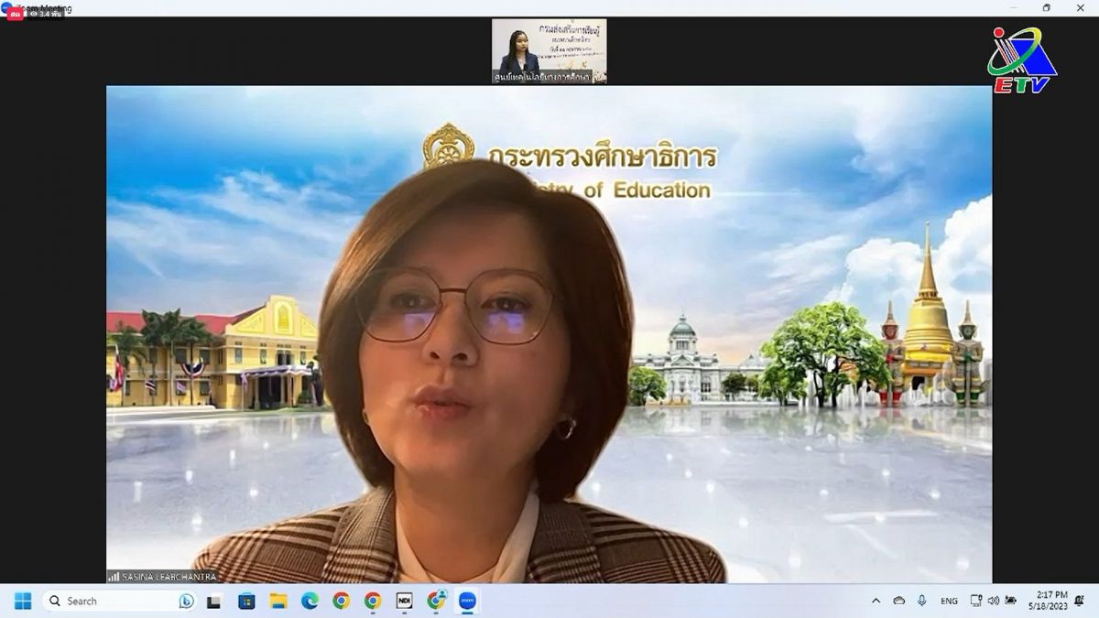This screenshot has height=618, width=1099.
Task: Open Task View from the taskbar
Action: 214,601
